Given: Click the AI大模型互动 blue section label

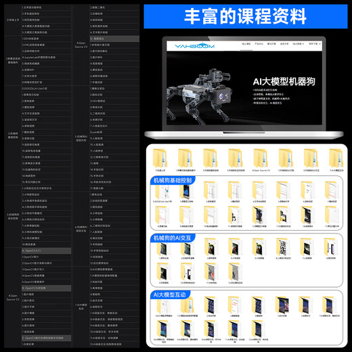Looking at the screenshot, I should 170,294.
